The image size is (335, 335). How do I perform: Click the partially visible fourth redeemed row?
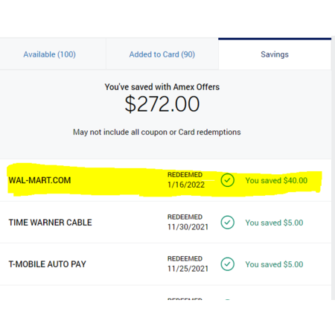[x=165, y=293]
